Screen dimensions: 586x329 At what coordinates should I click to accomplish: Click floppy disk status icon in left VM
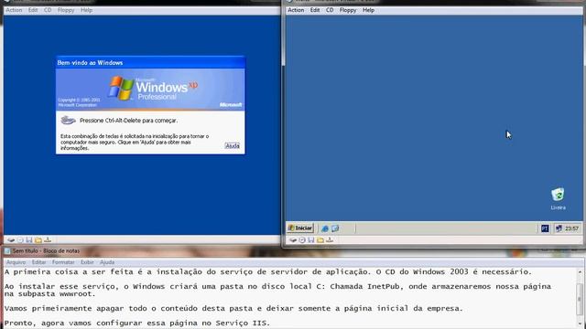coord(29,239)
